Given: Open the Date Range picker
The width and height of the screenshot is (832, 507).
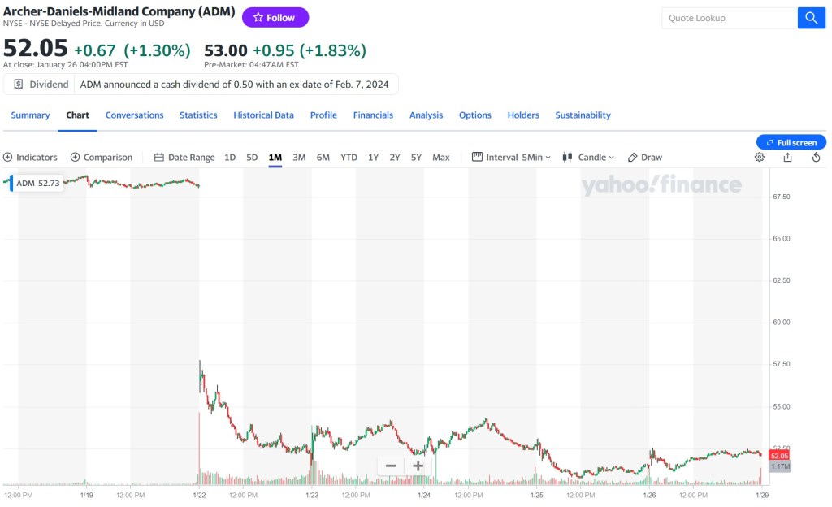Looking at the screenshot, I should 184,158.
